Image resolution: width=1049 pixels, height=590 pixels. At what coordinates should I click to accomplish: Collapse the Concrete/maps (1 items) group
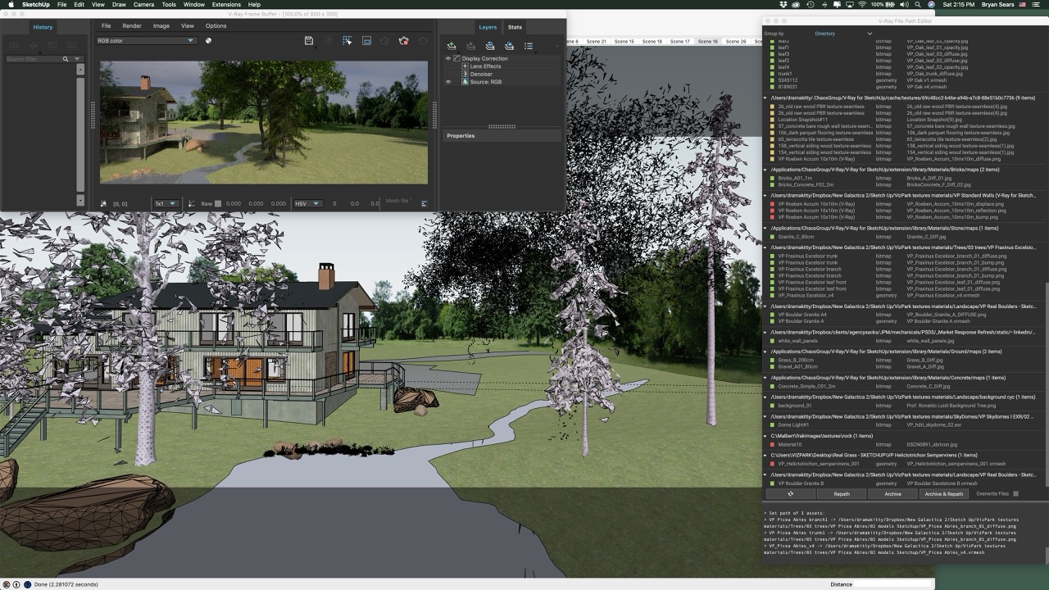(766, 378)
